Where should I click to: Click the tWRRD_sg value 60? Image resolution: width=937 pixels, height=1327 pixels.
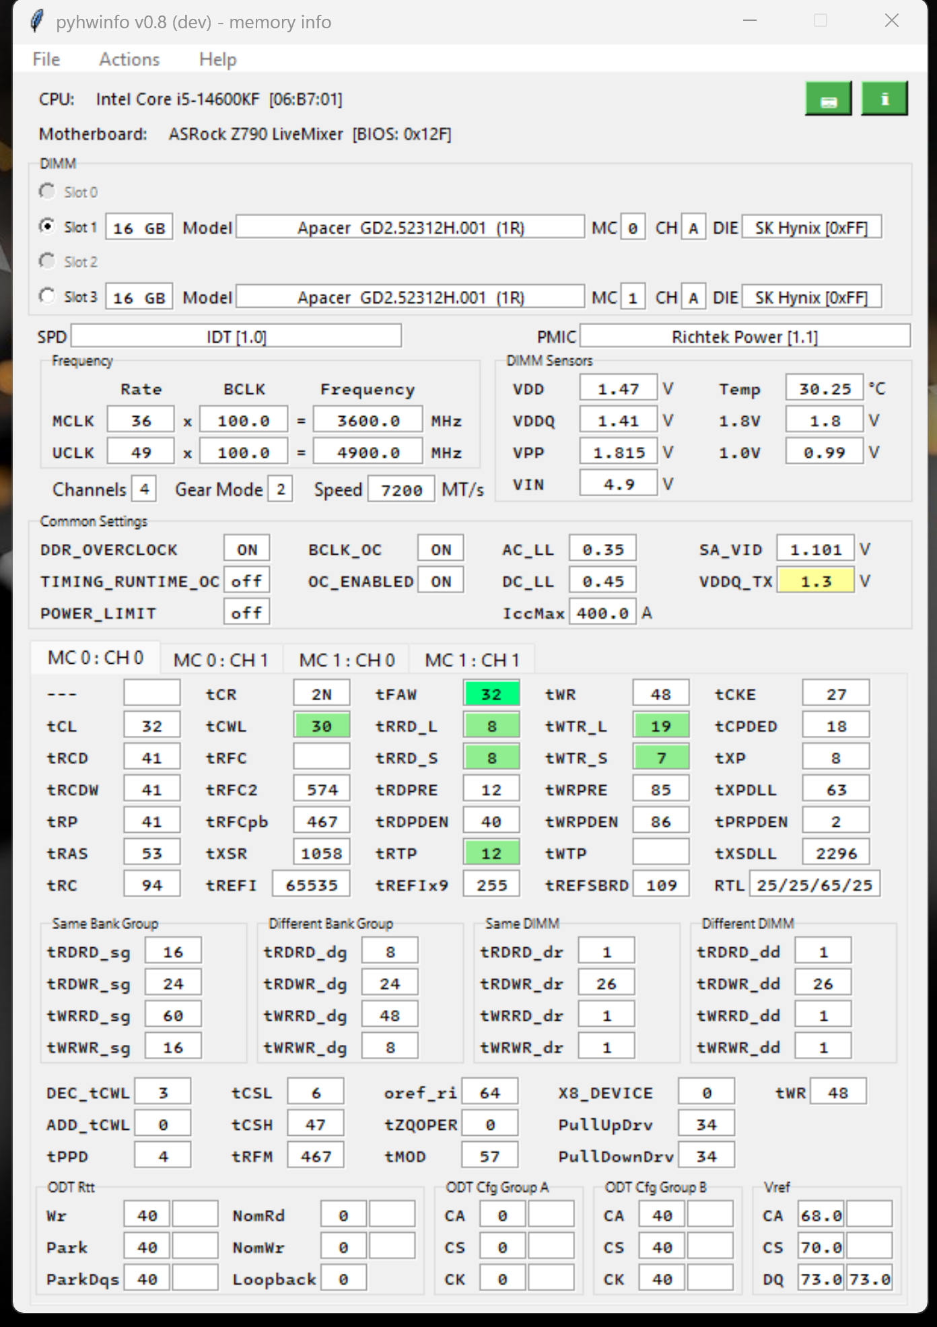pyautogui.click(x=173, y=1015)
